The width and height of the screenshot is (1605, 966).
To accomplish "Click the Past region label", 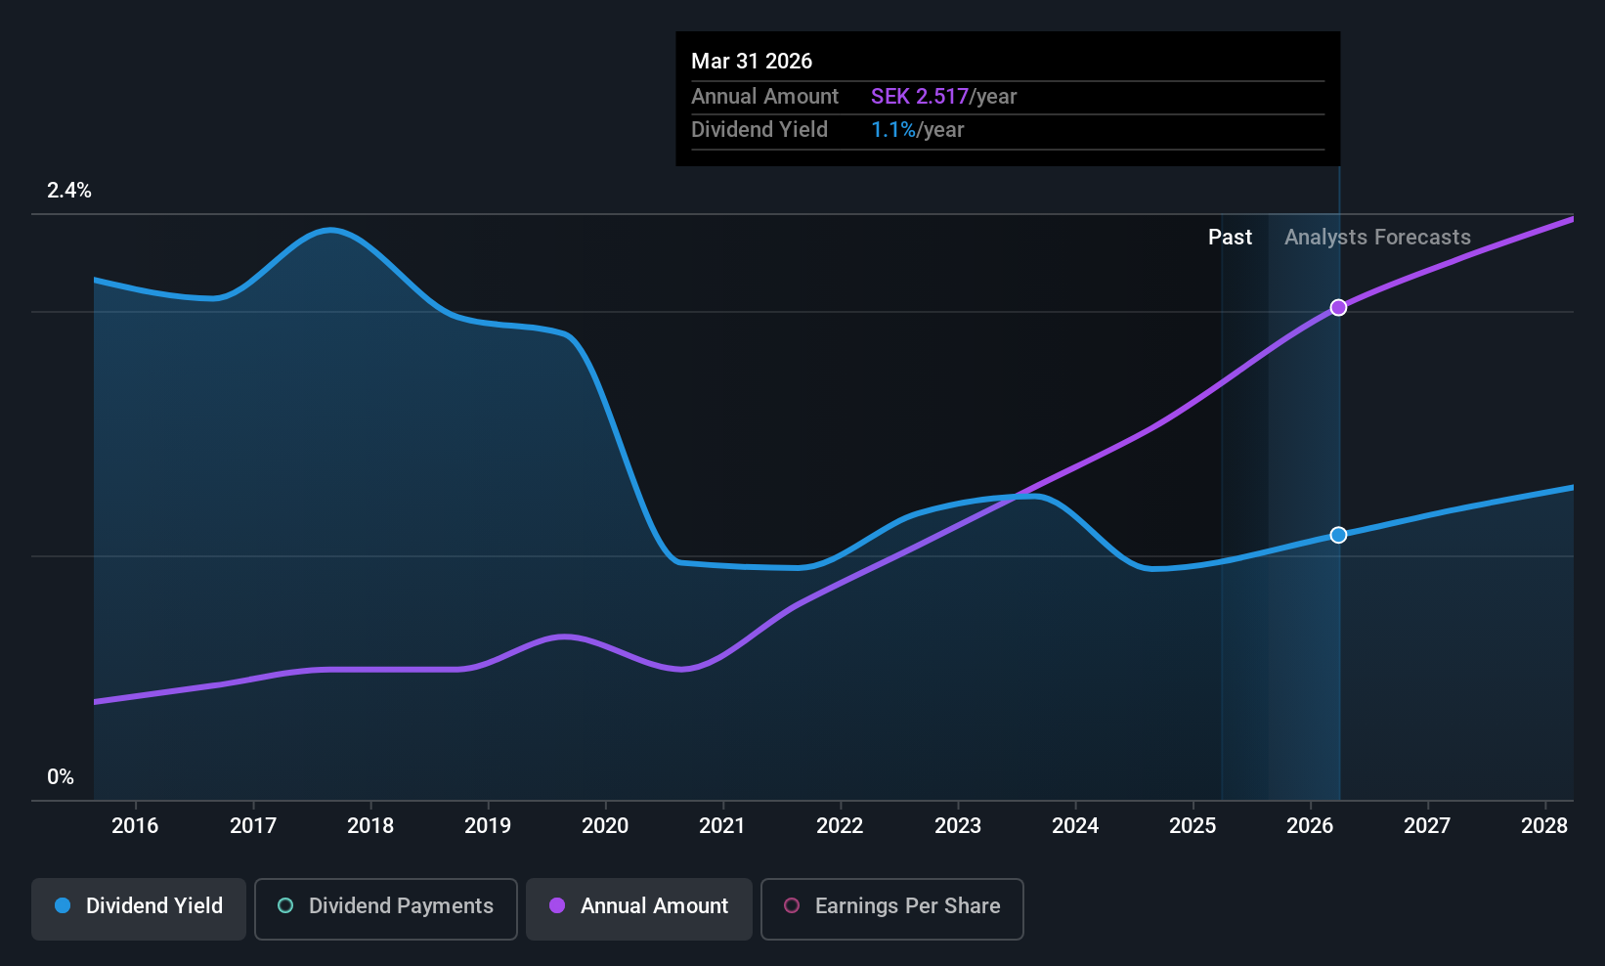I will [1230, 238].
